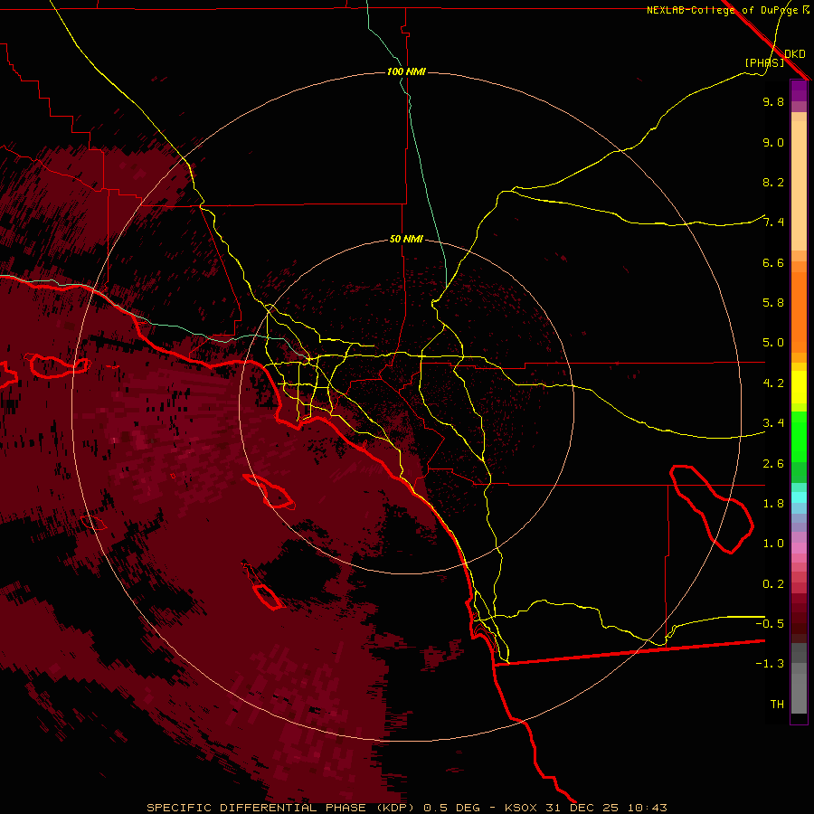Click the orange segment of the color bar
The height and width of the screenshot is (814, 814).
coord(799,312)
